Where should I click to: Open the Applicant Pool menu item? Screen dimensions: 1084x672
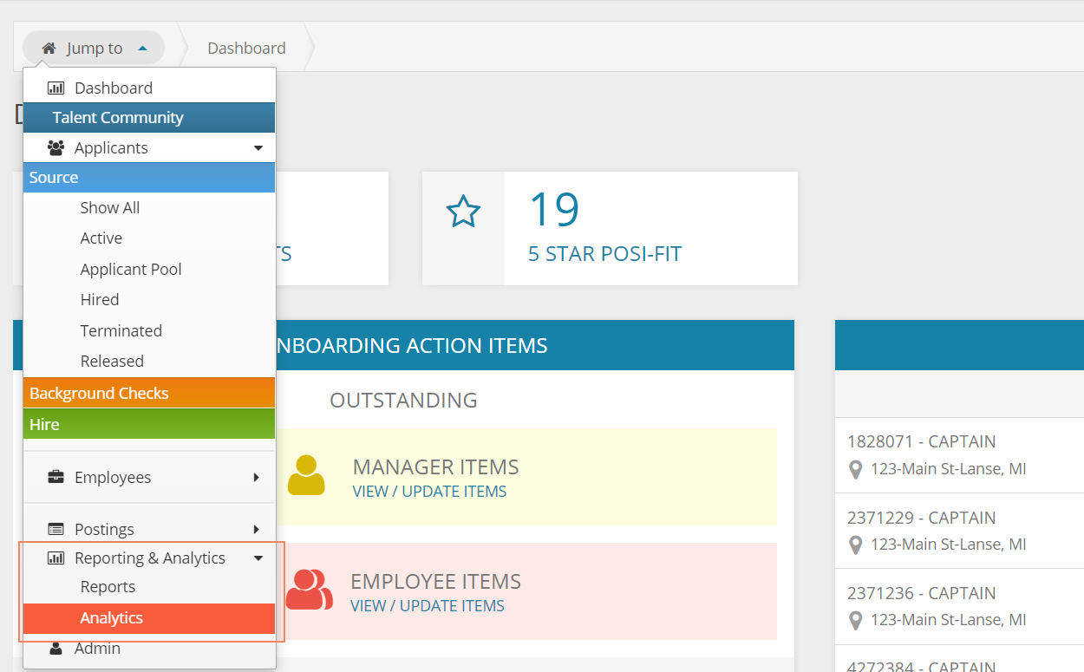tap(131, 270)
